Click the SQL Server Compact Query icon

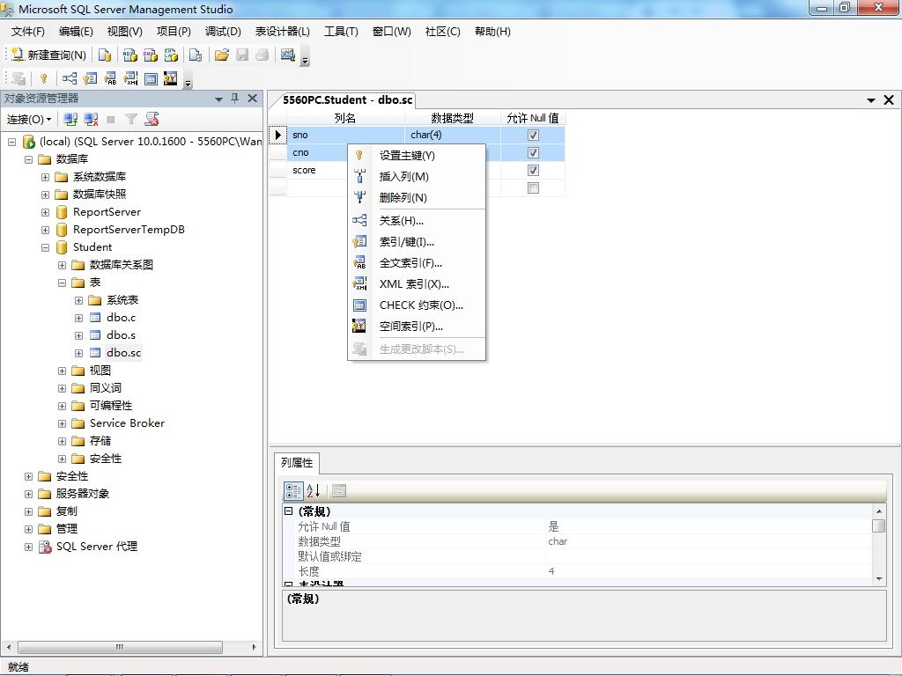(196, 55)
